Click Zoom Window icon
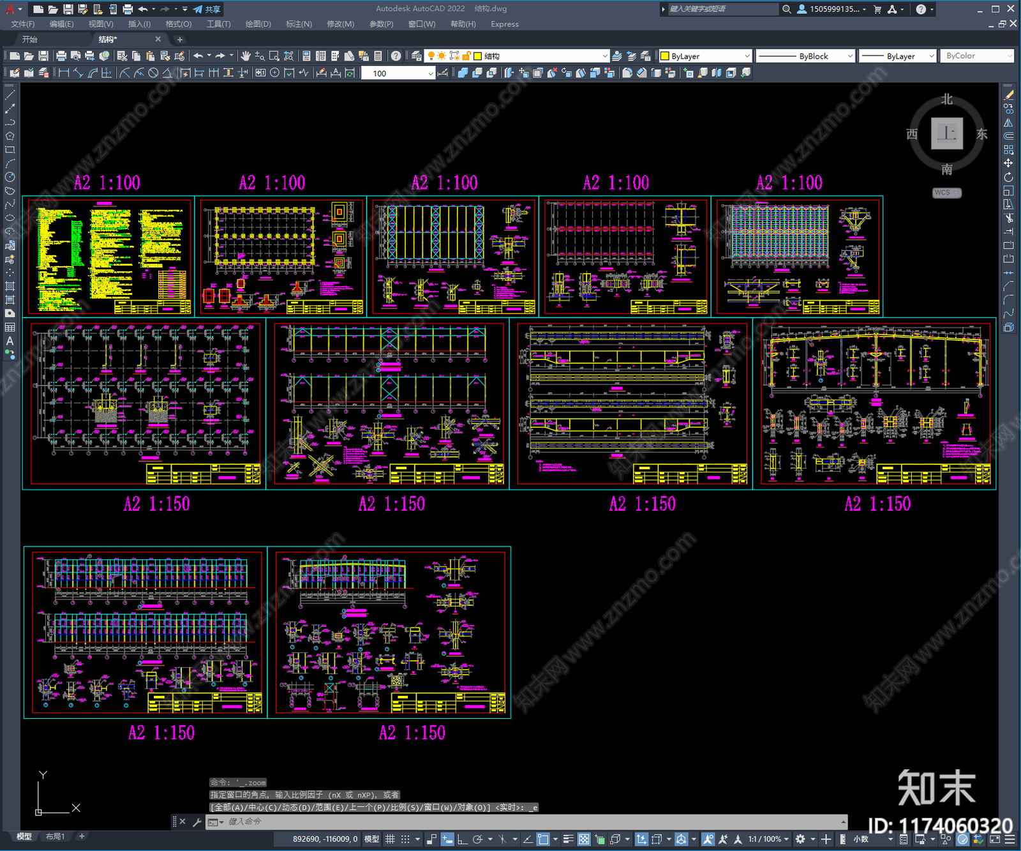Image resolution: width=1021 pixels, height=851 pixels. (274, 56)
